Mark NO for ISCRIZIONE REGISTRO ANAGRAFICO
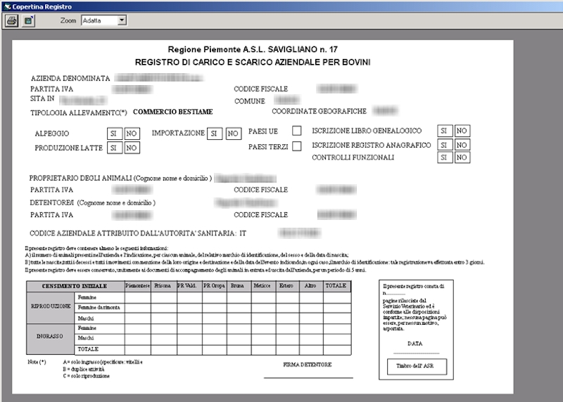The width and height of the screenshot is (563, 402). coord(462,145)
